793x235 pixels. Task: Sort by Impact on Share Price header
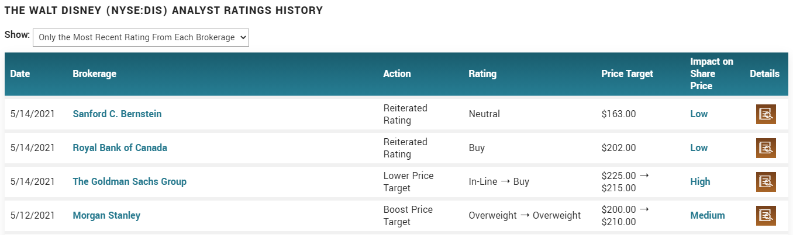tap(711, 74)
